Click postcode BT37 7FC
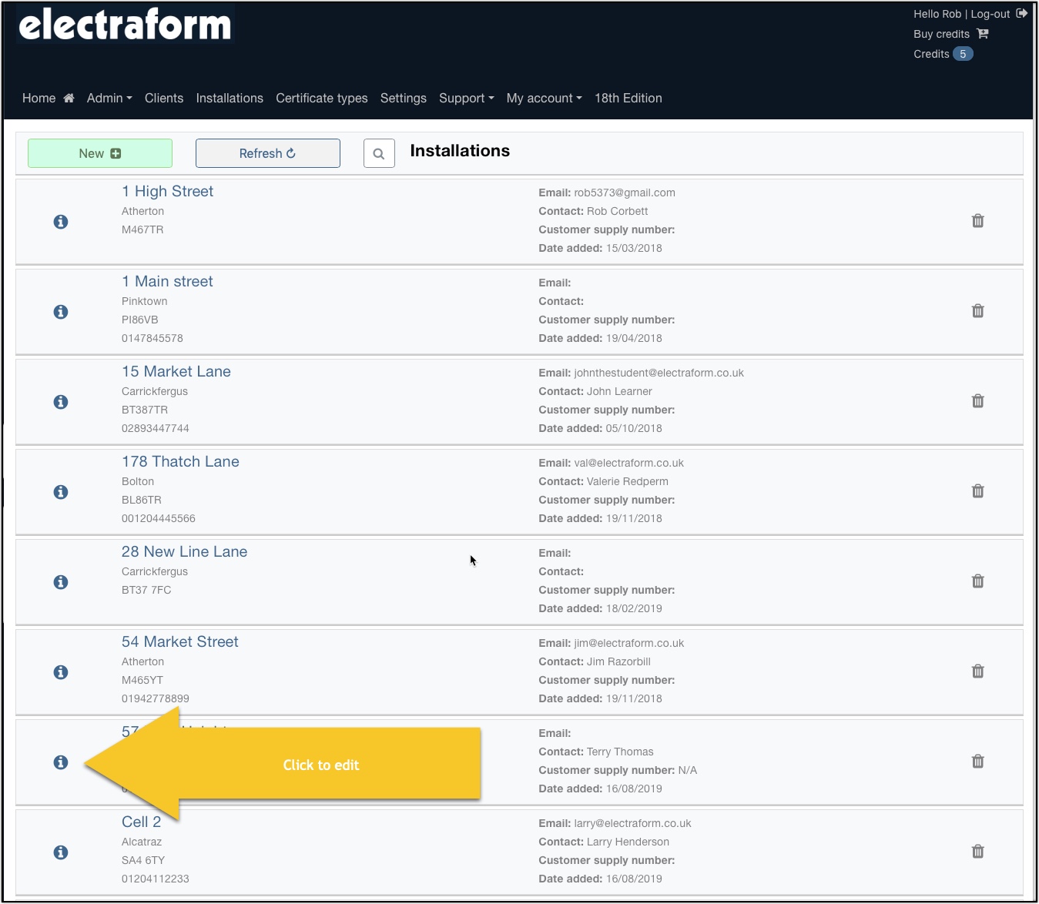Viewport: 1039px width, 904px height. (146, 590)
